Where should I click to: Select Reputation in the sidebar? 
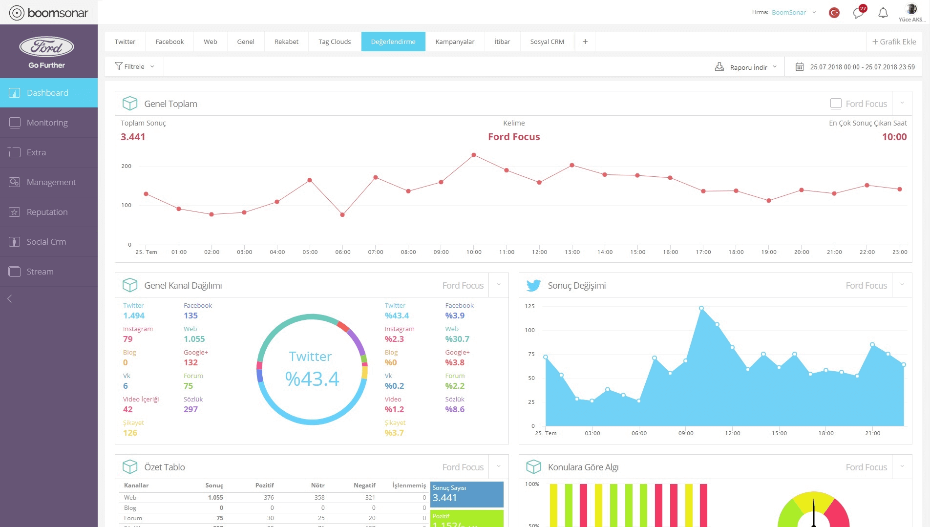click(x=49, y=212)
